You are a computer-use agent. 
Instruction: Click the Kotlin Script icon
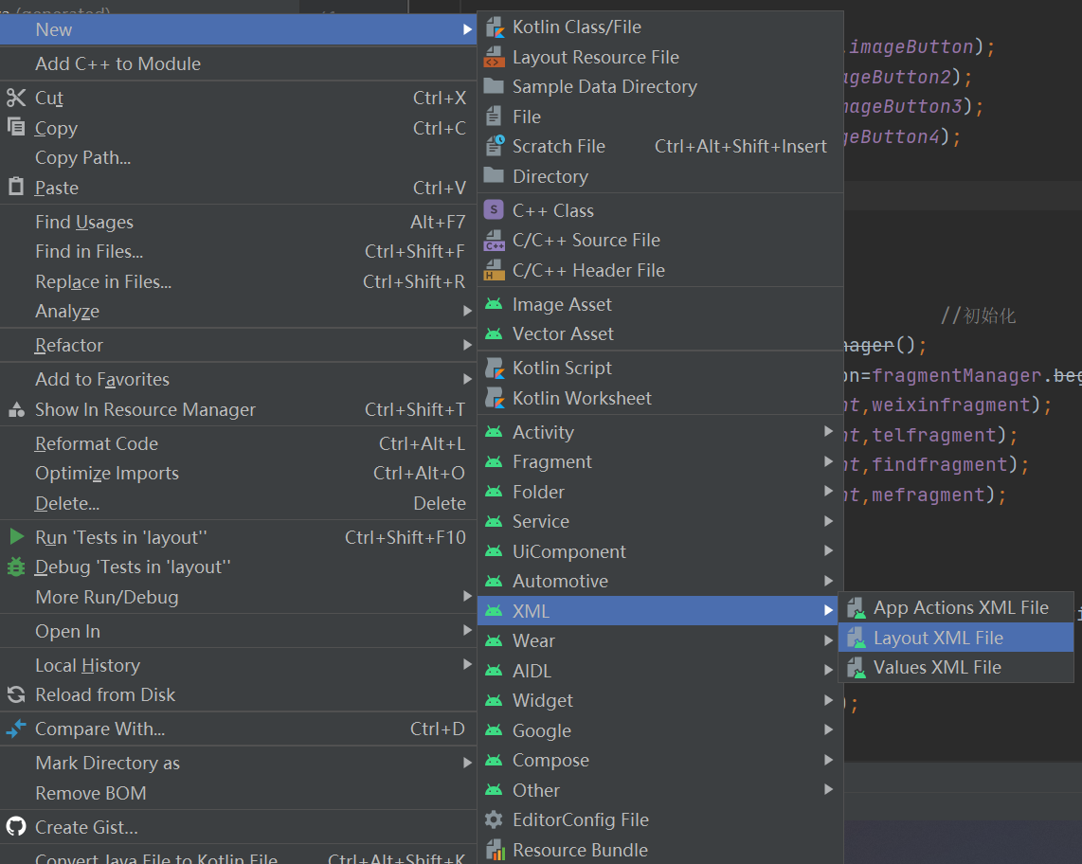[x=494, y=369]
